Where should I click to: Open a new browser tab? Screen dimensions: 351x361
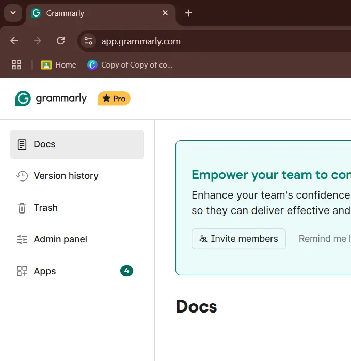(x=188, y=13)
